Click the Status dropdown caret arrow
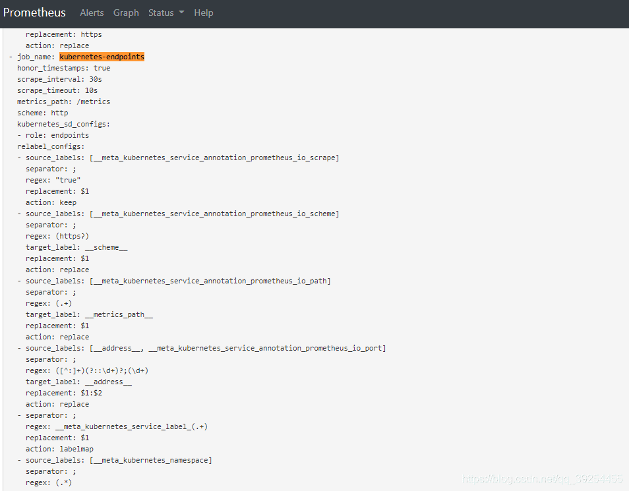Image resolution: width=629 pixels, height=491 pixels. click(x=181, y=13)
